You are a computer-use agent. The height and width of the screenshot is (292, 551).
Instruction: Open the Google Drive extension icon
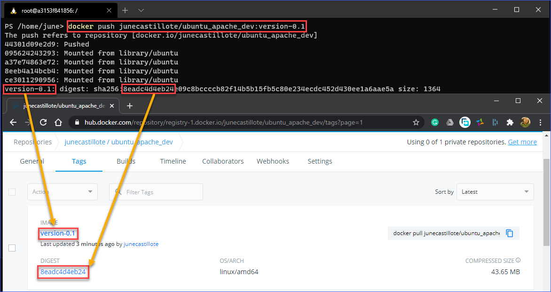tap(449, 122)
